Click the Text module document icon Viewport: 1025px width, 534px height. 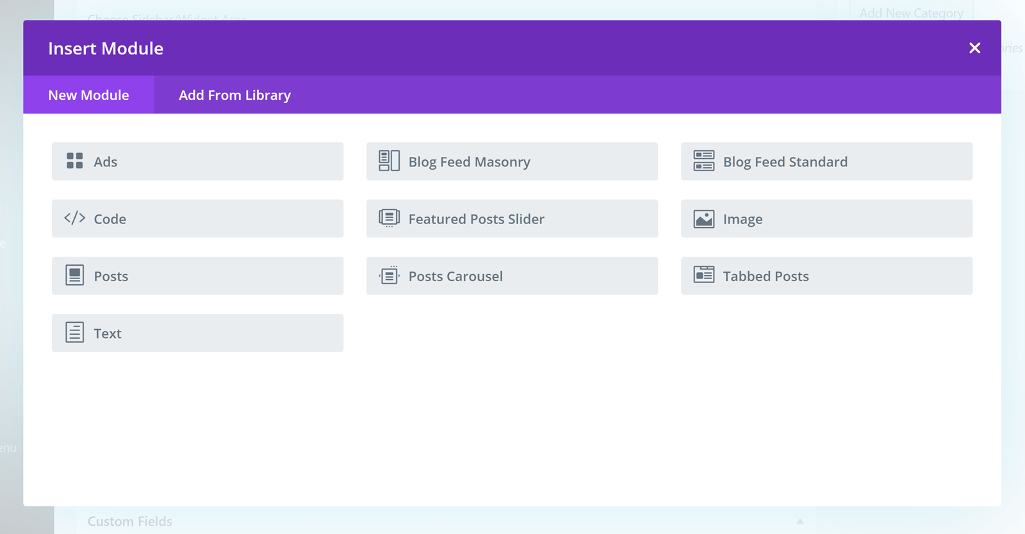pos(75,332)
